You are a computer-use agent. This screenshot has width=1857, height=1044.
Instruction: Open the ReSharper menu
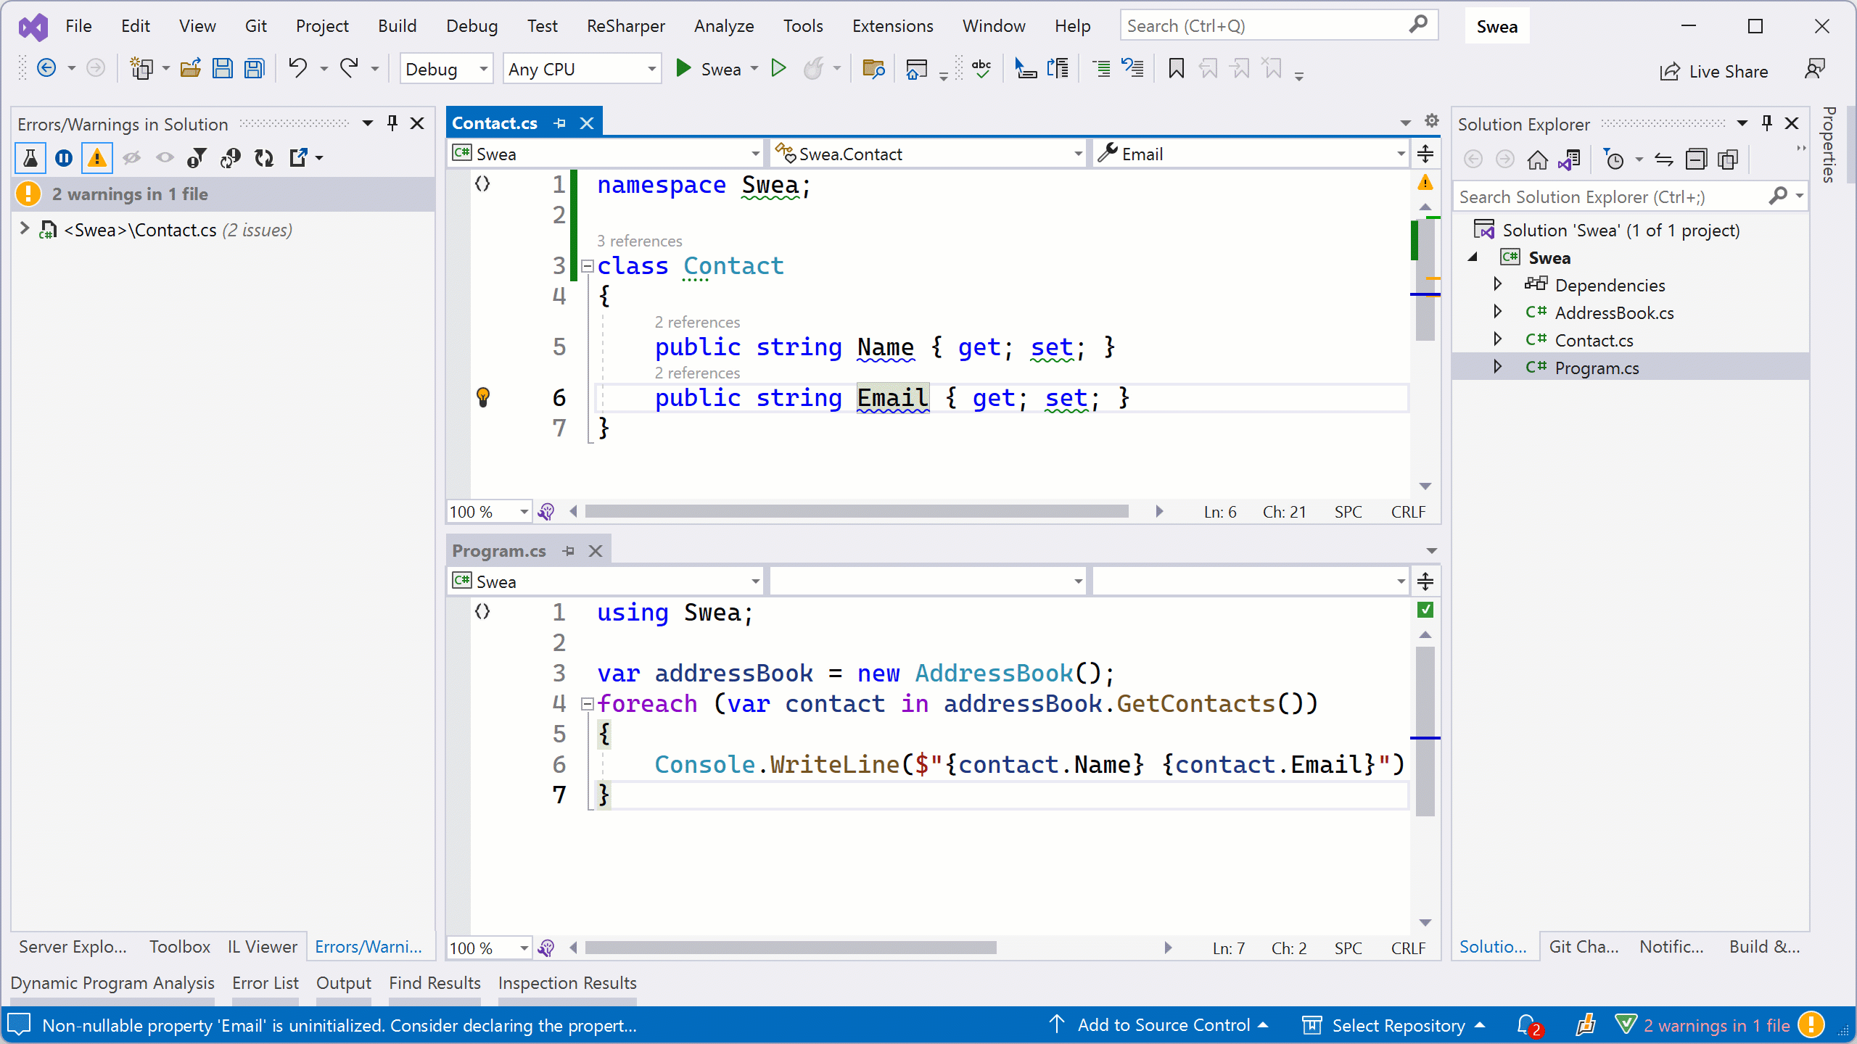pyautogui.click(x=625, y=25)
